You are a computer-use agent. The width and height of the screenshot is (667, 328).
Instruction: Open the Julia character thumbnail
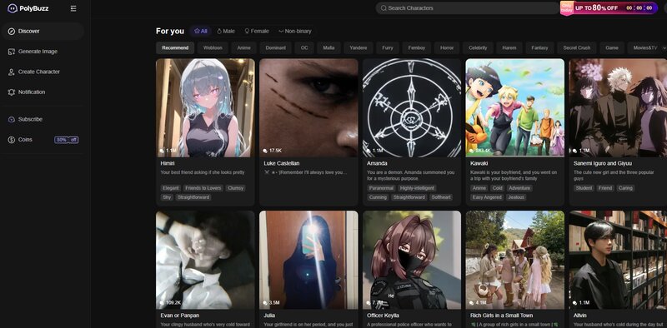pyautogui.click(x=308, y=260)
